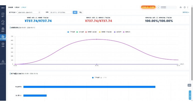
Task: Open the three-dot more options menu
Action: [188, 7]
